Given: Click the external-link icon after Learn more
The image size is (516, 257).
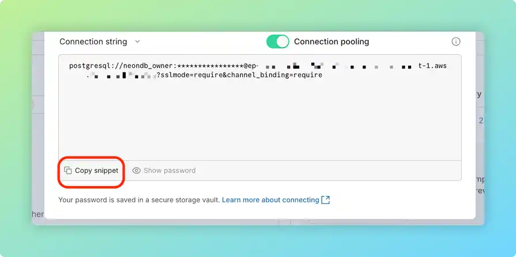Looking at the screenshot, I should [325, 200].
